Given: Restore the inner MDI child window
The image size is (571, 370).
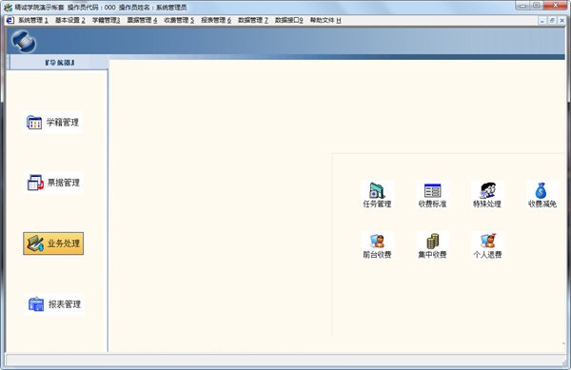Looking at the screenshot, I should pyautogui.click(x=552, y=21).
